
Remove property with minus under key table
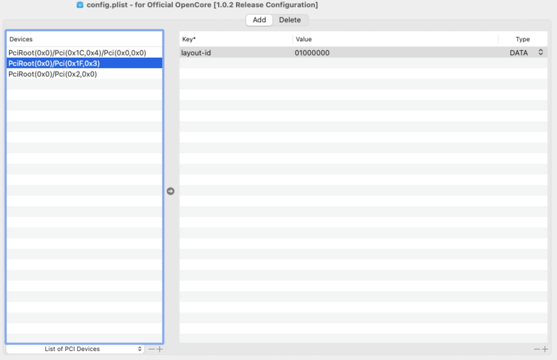point(537,350)
